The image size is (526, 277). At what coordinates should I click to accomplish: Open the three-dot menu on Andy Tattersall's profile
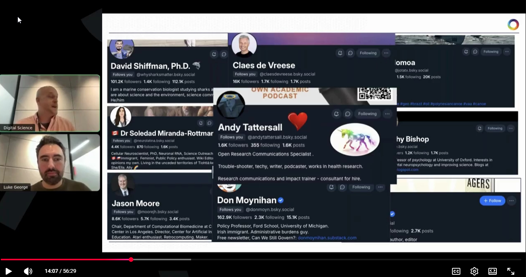click(387, 114)
